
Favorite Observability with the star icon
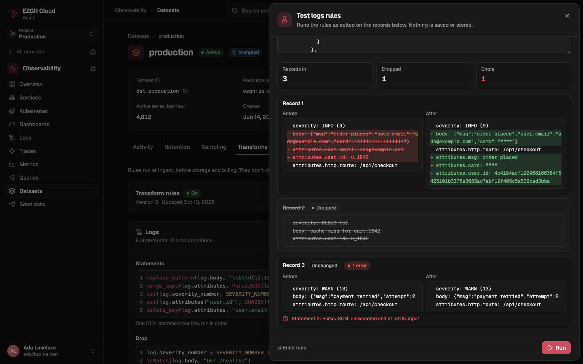coord(93,68)
